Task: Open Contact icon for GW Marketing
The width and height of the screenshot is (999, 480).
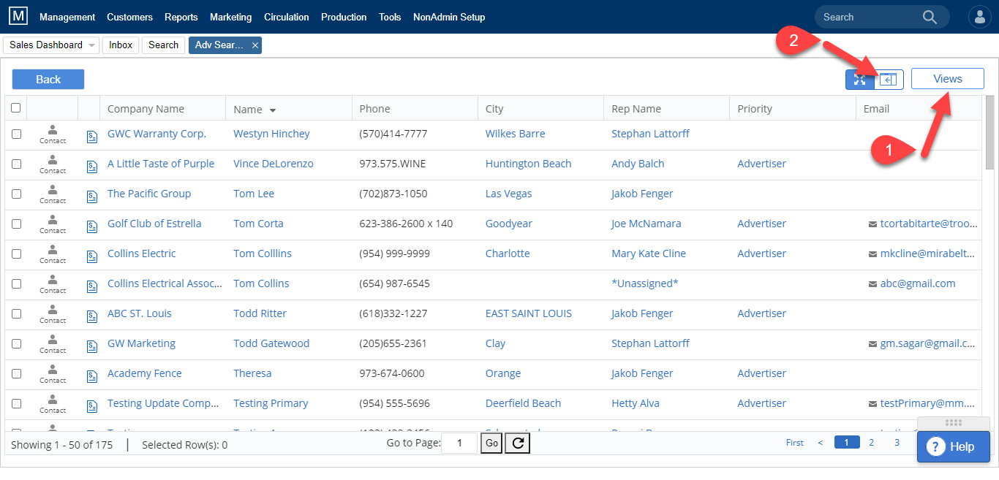Action: pos(53,344)
